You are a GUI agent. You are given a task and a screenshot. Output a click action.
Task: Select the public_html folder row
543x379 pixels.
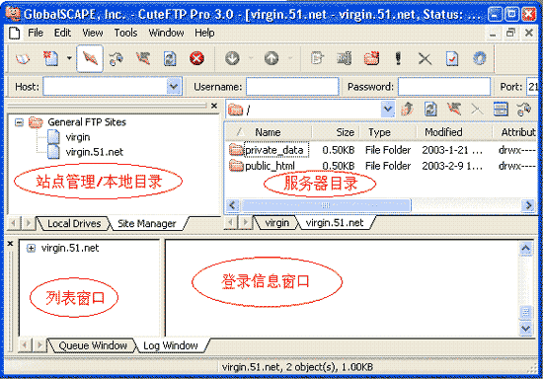[382, 166]
